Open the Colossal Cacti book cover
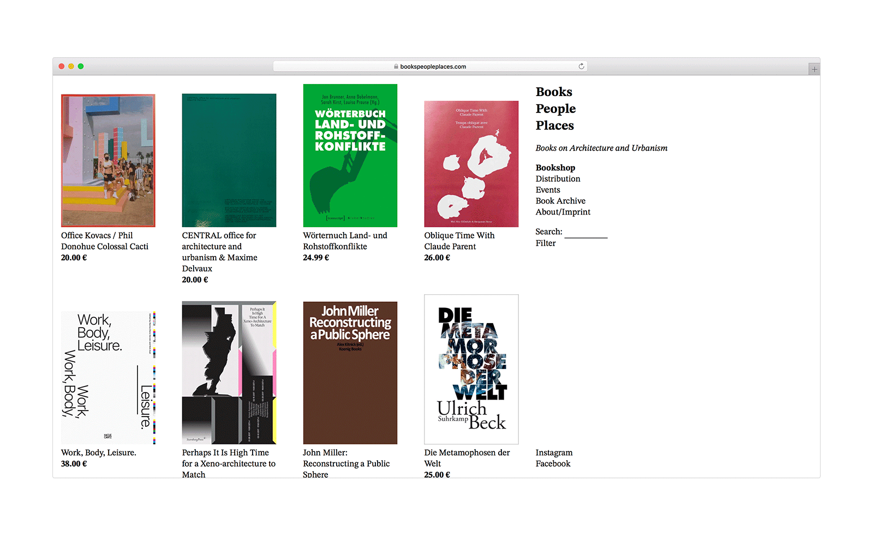Screen dimensions: 873x535 [x=108, y=160]
